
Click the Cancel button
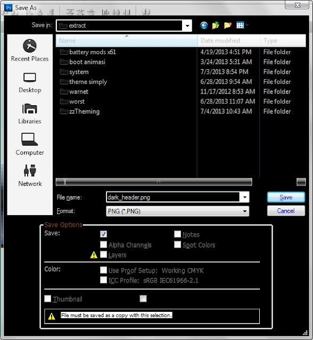click(286, 211)
